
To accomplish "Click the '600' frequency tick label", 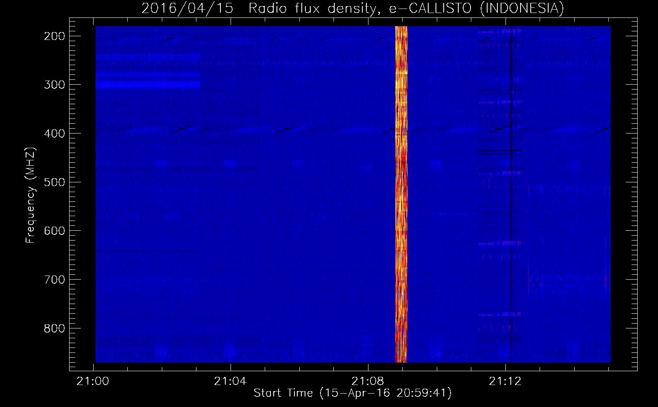I will coord(54,231).
